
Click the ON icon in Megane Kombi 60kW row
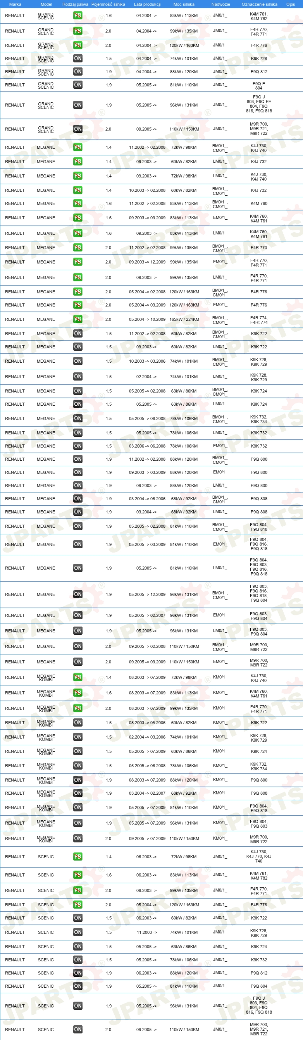point(78,723)
